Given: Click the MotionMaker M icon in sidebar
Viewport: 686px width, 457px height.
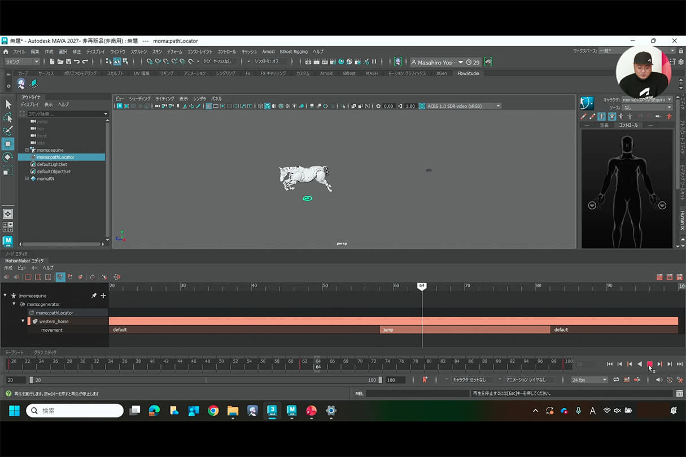Looking at the screenshot, I should (8, 241).
